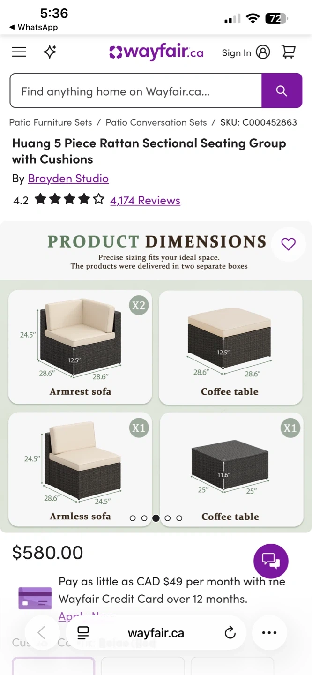Jump to the last carousel image dot

coord(179,518)
